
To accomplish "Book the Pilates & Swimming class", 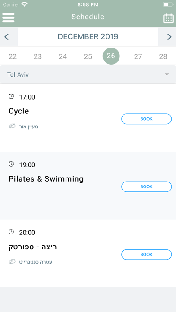I will (x=146, y=186).
